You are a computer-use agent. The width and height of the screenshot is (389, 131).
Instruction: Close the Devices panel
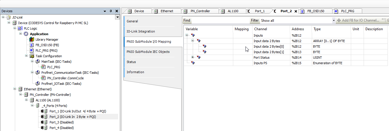pyautogui.click(x=117, y=11)
